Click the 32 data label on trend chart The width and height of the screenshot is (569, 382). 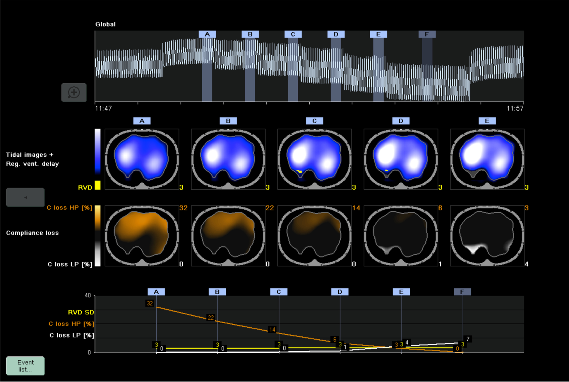point(150,303)
